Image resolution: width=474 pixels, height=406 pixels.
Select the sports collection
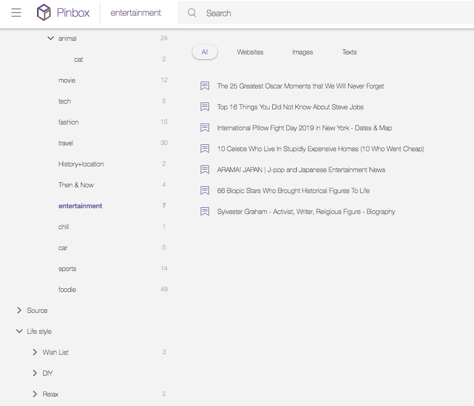(67, 268)
